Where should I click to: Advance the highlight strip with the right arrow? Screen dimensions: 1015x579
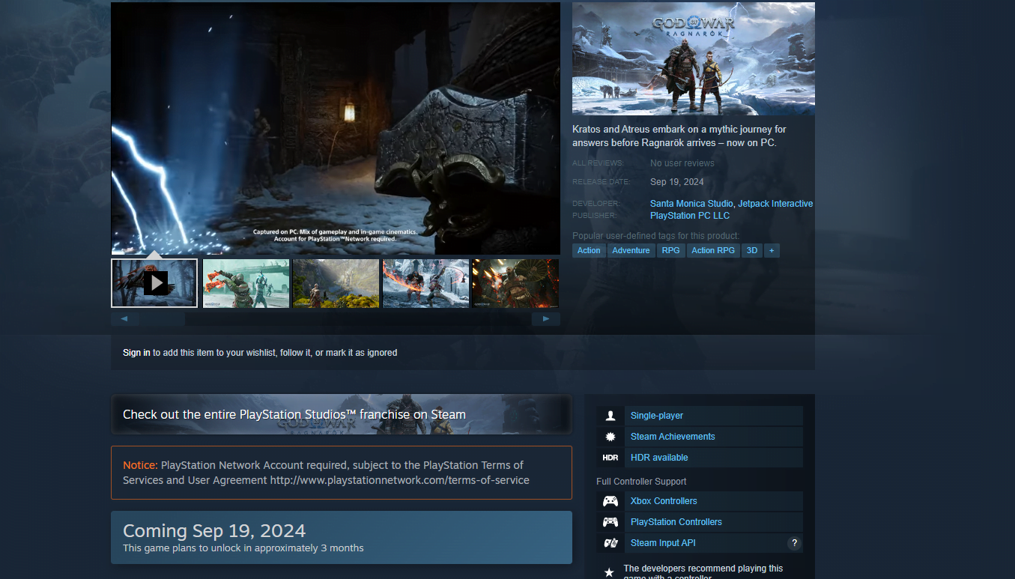tap(546, 319)
